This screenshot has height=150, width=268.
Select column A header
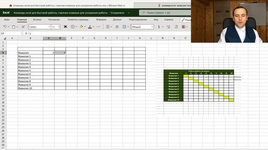point(12,38)
